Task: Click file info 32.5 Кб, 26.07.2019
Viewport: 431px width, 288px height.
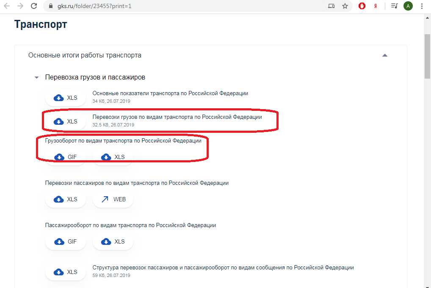Action: [x=113, y=125]
